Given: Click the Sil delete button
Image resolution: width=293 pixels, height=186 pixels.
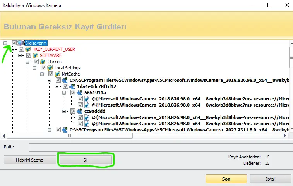Looking at the screenshot, I should pos(86,160).
